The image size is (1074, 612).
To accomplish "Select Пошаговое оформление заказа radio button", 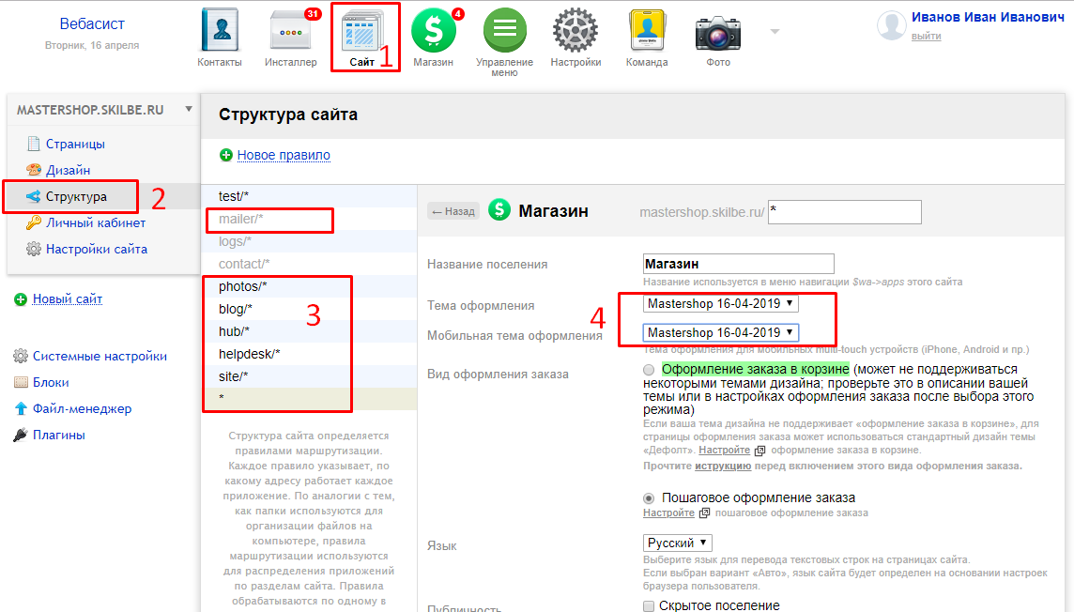I will tap(650, 498).
